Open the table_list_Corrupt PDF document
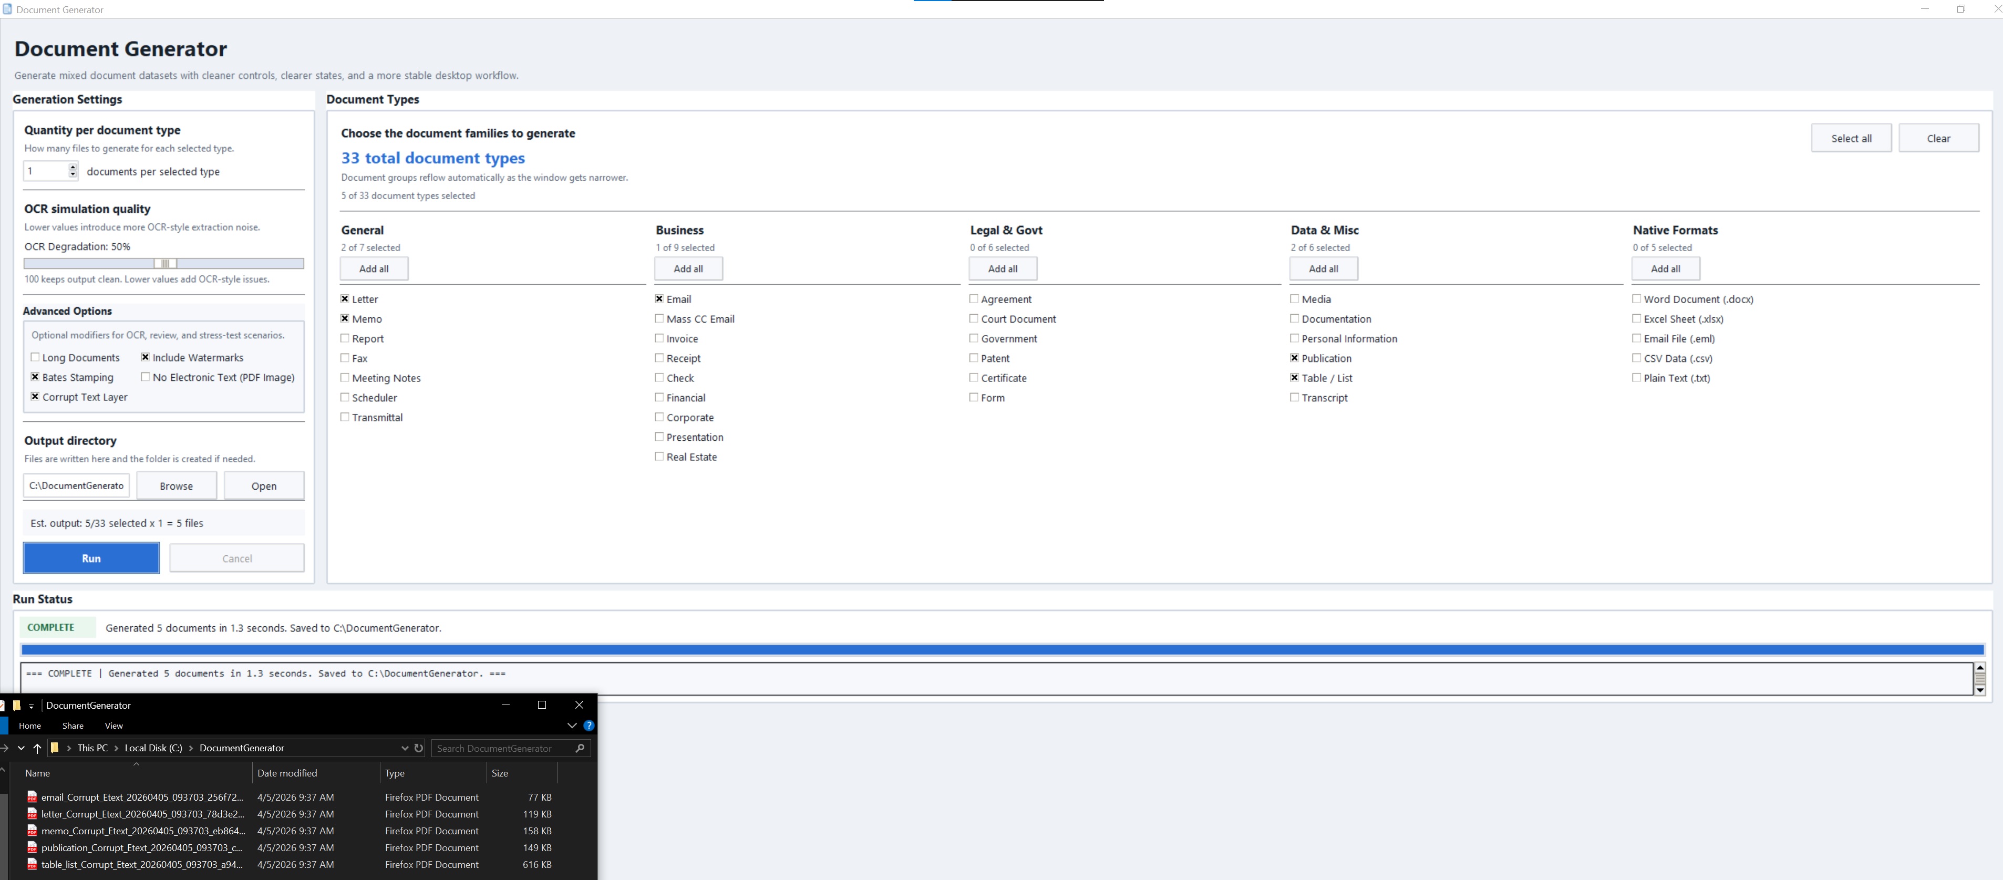The width and height of the screenshot is (2003, 880). point(32,864)
